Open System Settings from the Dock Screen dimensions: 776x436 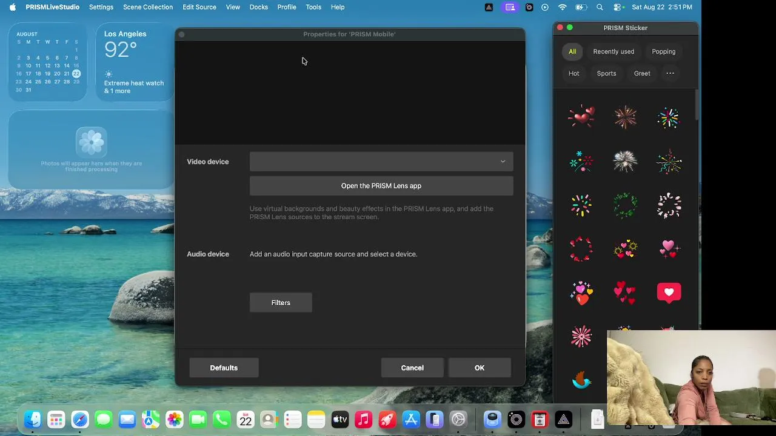point(458,419)
